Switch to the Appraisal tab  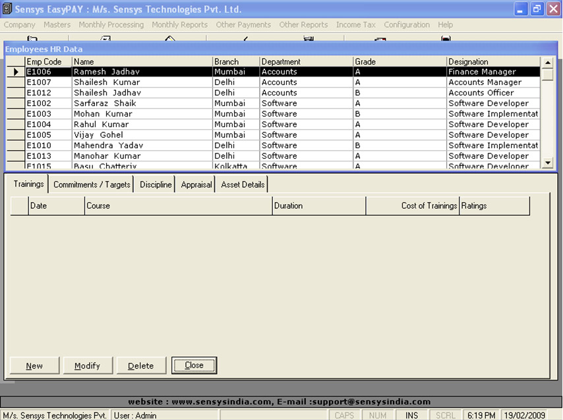click(196, 184)
